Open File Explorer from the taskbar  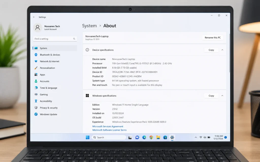tap(158, 137)
